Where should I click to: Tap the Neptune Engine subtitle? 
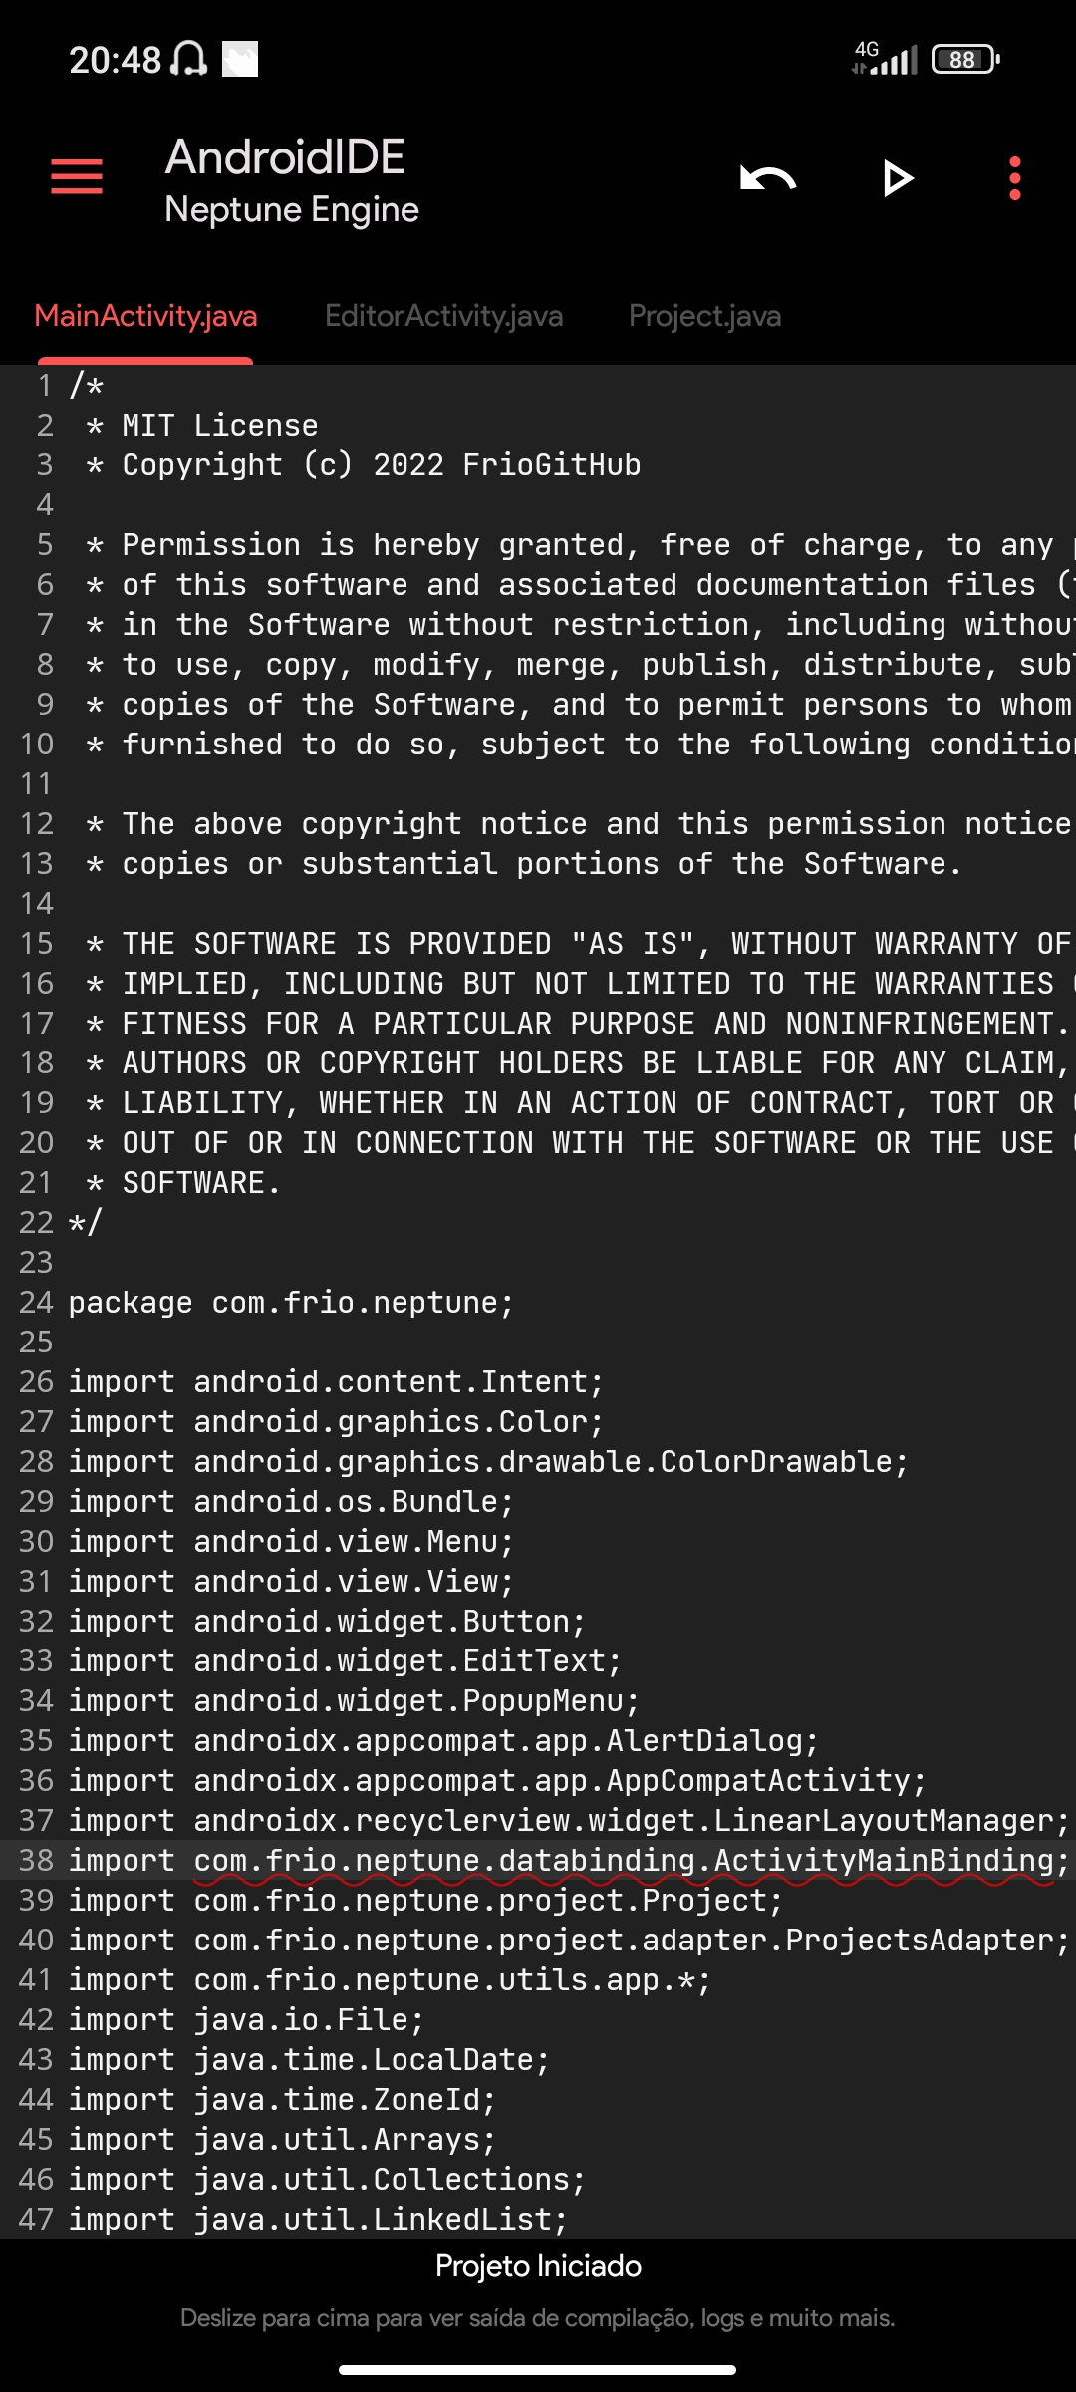(292, 209)
